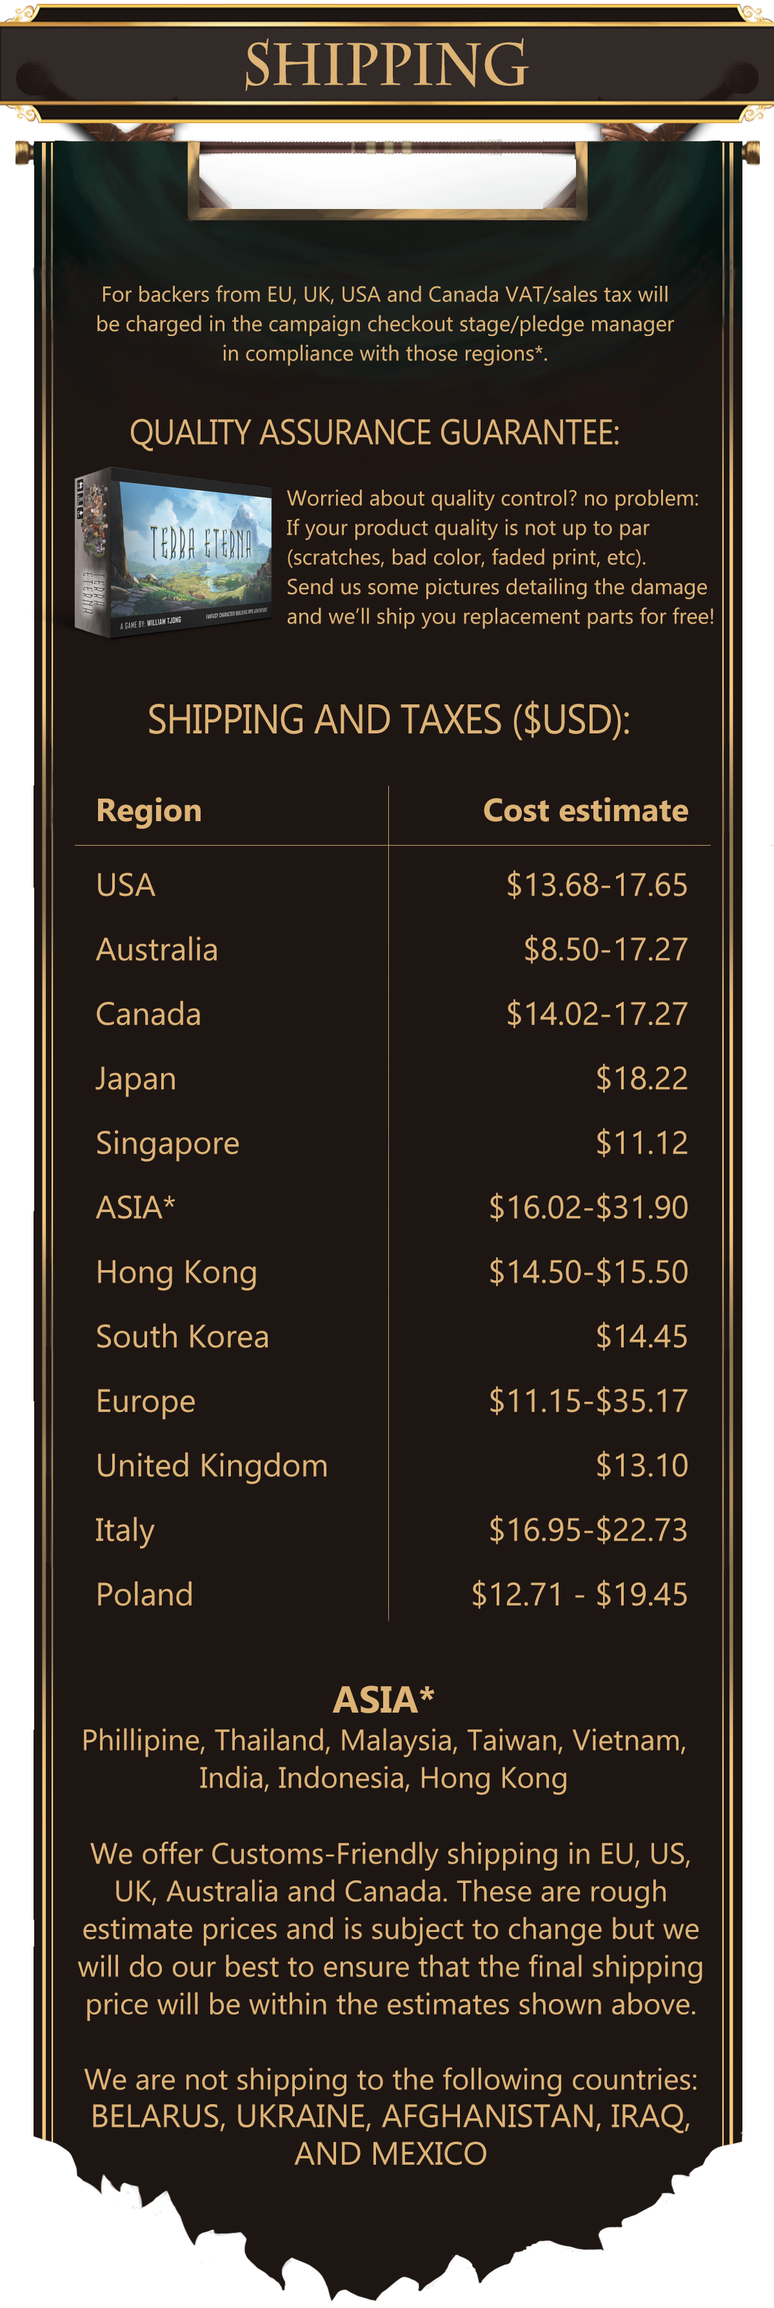This screenshot has width=774, height=2308.
Task: Select the Canada region label
Action: 149,1013
